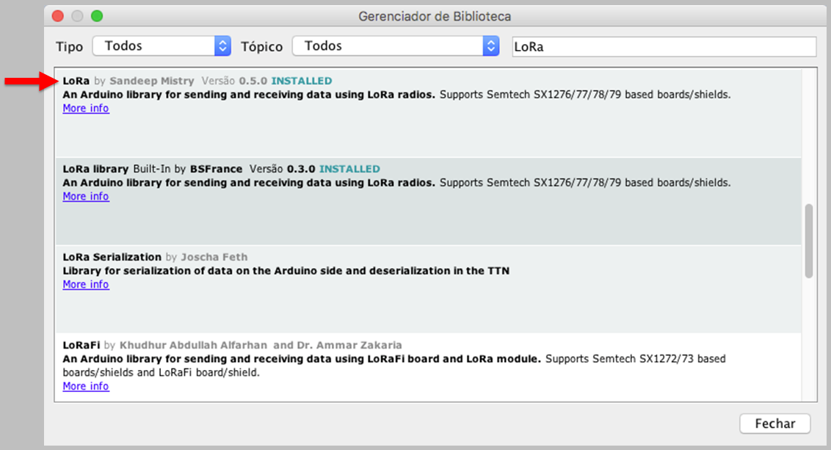The height and width of the screenshot is (450, 831).
Task: Click the Tópico dropdown stepper arrows
Action: click(x=491, y=46)
